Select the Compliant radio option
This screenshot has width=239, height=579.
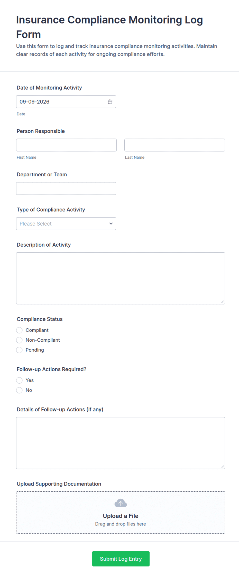point(19,330)
